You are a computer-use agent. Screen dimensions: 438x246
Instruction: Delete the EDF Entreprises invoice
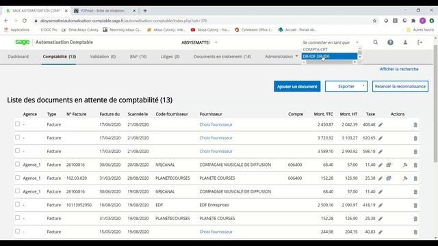(x=415, y=205)
